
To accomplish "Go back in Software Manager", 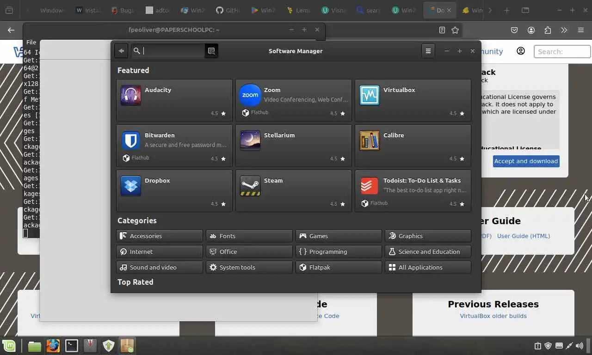I will (x=121, y=51).
